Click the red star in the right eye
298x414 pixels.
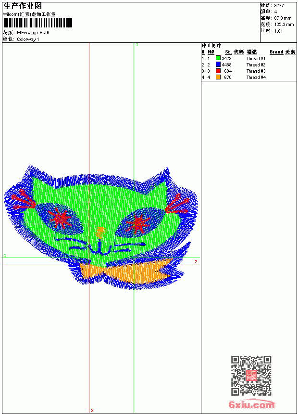tap(137, 224)
